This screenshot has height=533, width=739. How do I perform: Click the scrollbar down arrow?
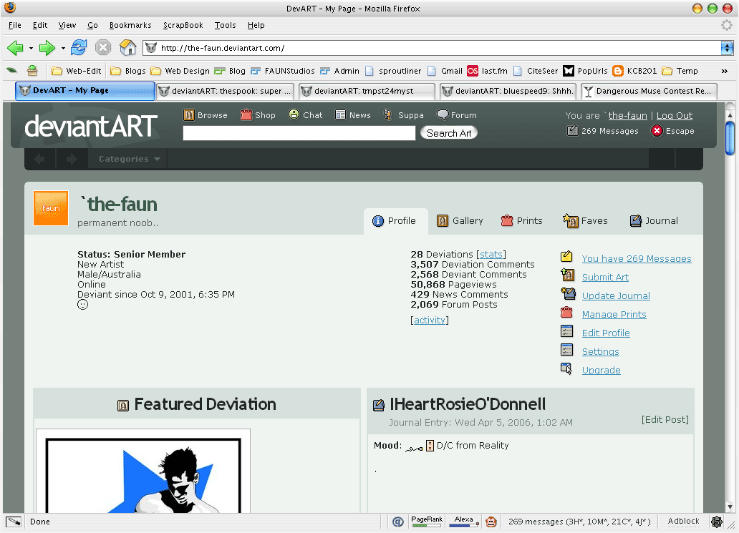(x=730, y=507)
